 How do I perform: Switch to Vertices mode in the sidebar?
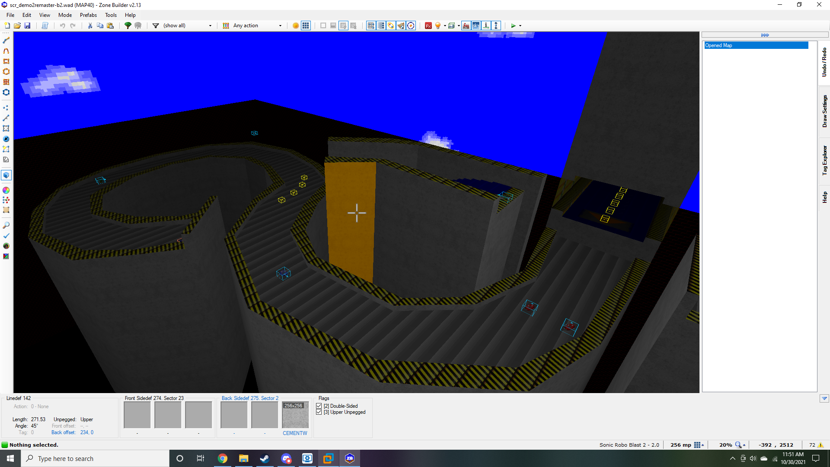tap(6, 108)
